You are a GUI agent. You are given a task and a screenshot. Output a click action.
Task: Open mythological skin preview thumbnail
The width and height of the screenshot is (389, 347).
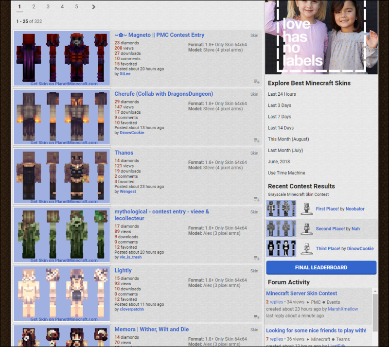click(x=62, y=235)
